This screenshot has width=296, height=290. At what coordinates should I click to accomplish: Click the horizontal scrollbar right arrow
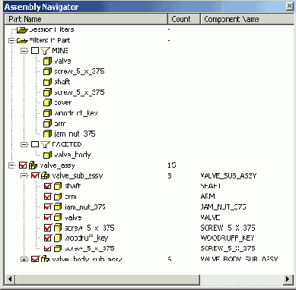tap(288, 279)
